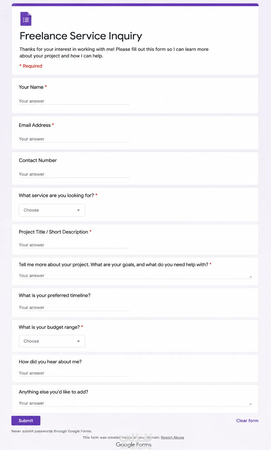Click the Clear form link
This screenshot has height=450, width=271.
pos(247,421)
